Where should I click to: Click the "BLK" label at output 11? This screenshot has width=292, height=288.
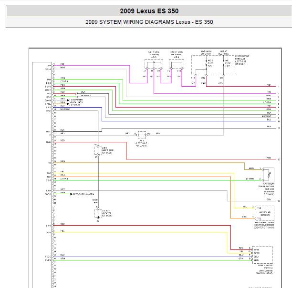[x=269, y=127]
